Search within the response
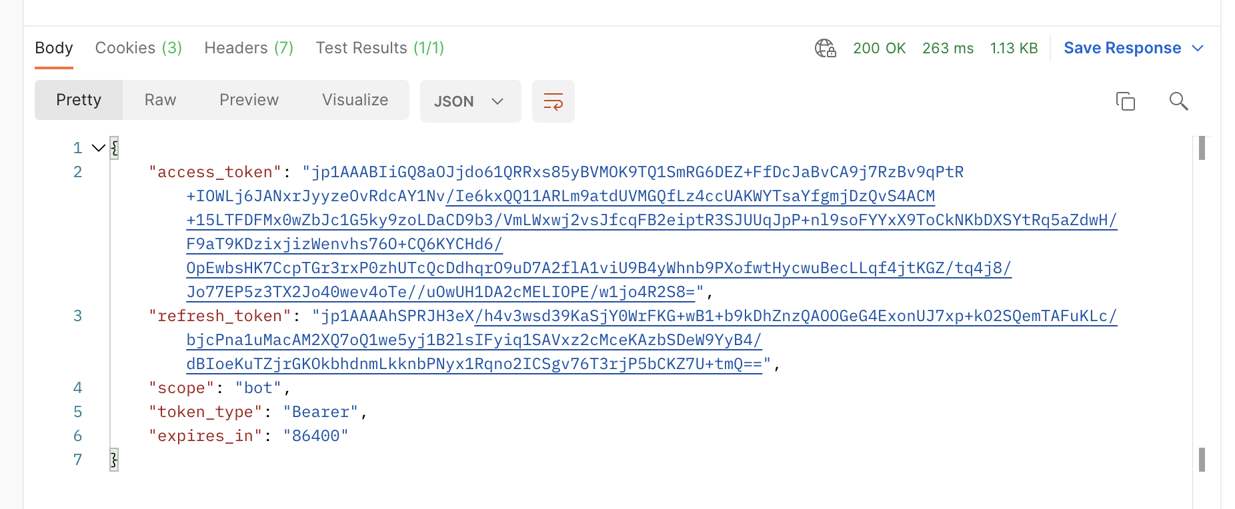The width and height of the screenshot is (1235, 509). click(x=1178, y=101)
